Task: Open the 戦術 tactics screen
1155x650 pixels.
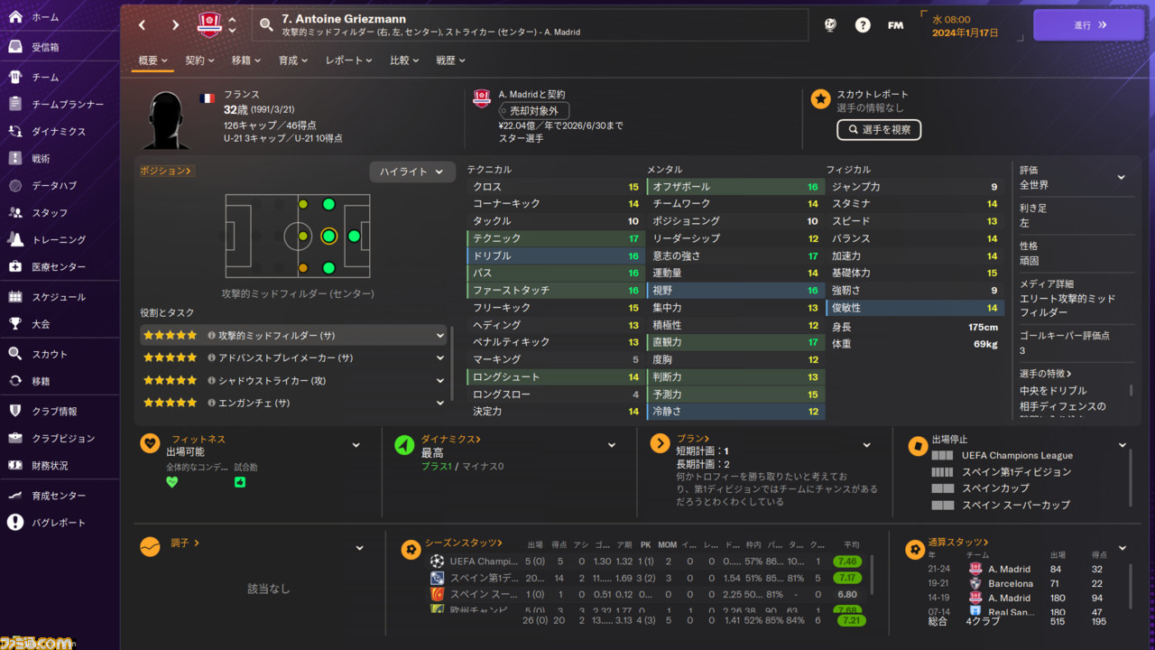Action: (60, 158)
